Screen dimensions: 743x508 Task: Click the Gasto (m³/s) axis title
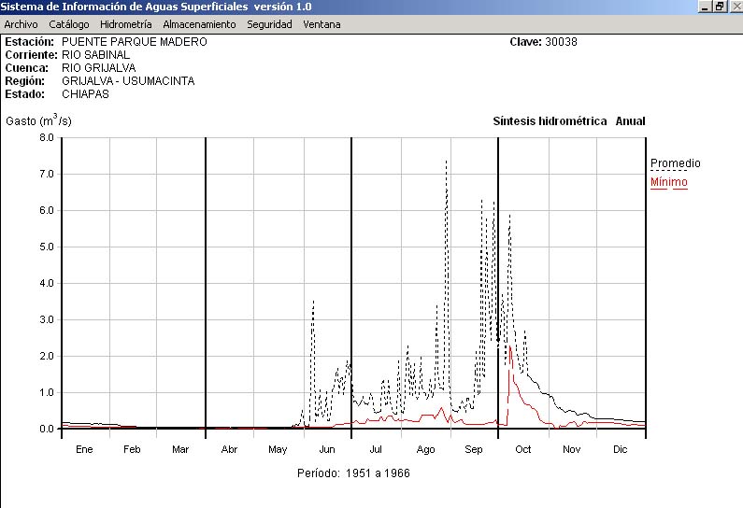click(x=38, y=120)
